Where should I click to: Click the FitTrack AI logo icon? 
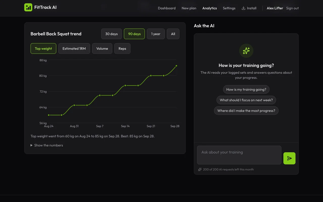(28, 7)
